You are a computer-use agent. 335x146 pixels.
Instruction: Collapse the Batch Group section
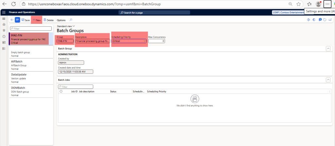click(328, 48)
